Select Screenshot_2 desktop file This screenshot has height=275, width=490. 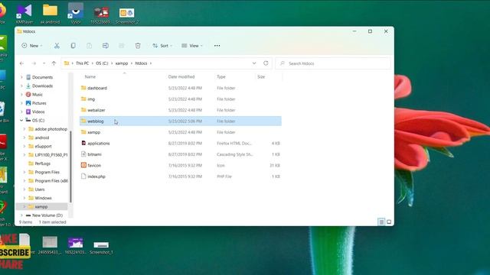click(x=127, y=15)
